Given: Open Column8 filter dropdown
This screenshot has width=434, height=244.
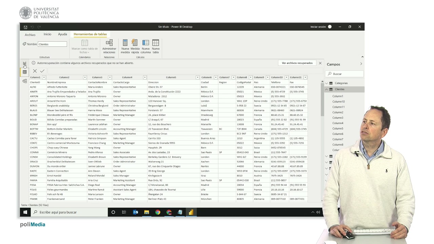Looking at the screenshot, I should (x=251, y=78).
